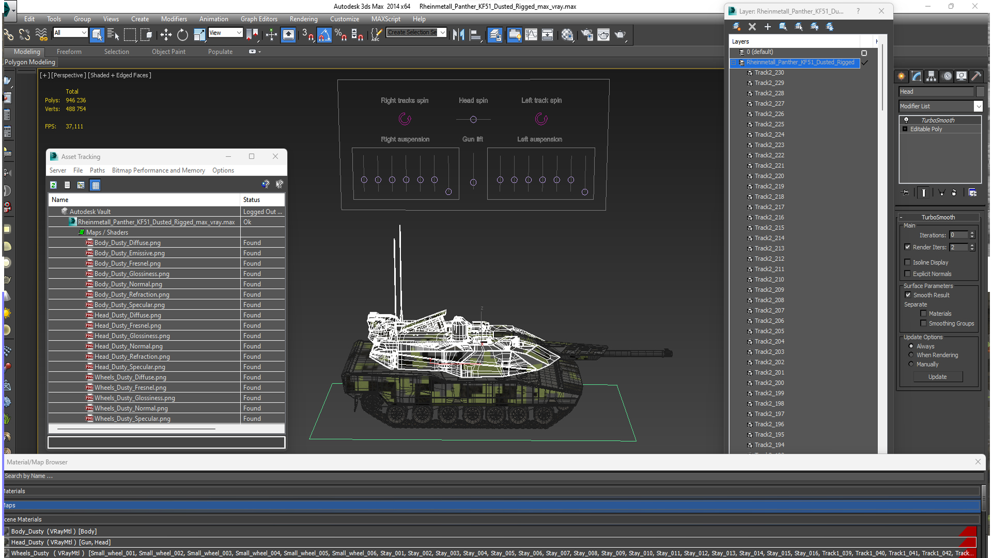Add selected objects to layer plus icon
This screenshot has width=992, height=558.
[768, 26]
